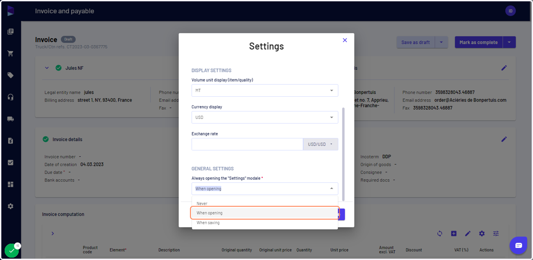Screen dimensions: 533x260
Task: Open the checklist tasks icon in sidebar
Action: click(11, 162)
